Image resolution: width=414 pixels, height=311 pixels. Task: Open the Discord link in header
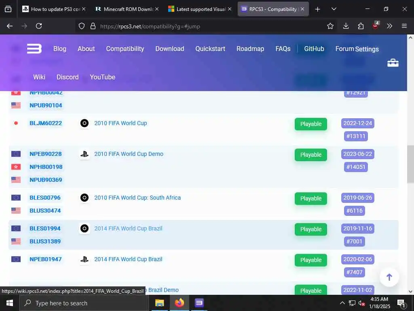[68, 77]
